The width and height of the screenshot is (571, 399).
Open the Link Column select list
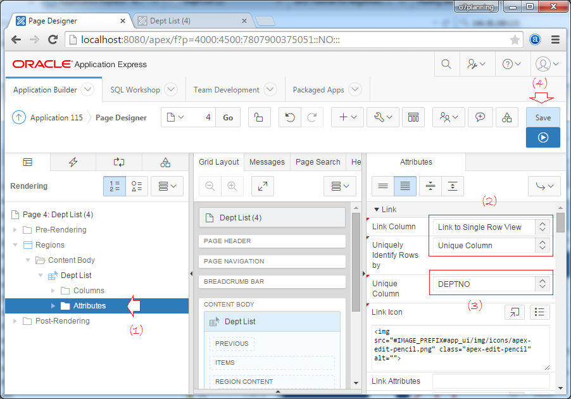(x=491, y=227)
